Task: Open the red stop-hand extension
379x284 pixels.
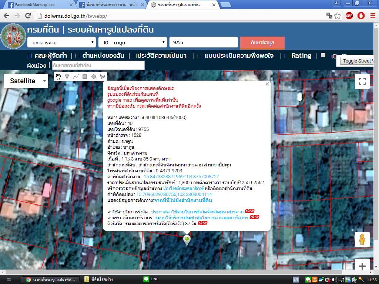Action: point(361,16)
